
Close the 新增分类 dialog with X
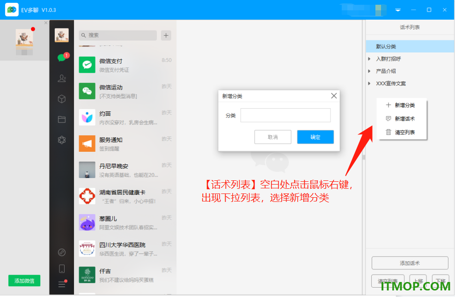334,96
